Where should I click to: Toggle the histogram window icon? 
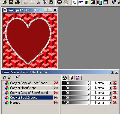pyautogui.click(x=93, y=2)
